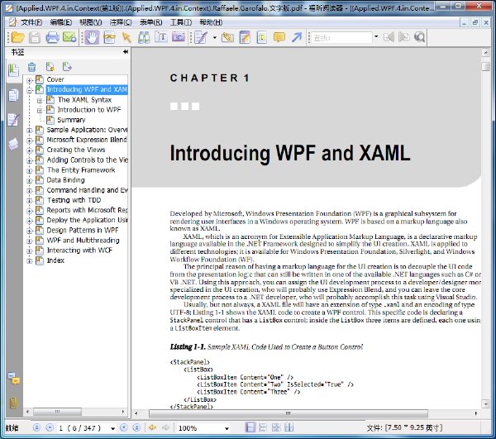The height and width of the screenshot is (439, 496).
Task: Click the Print icon in toolbar
Action: [52, 37]
